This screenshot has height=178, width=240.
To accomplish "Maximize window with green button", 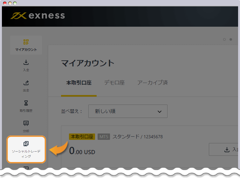I will tap(15, 3).
